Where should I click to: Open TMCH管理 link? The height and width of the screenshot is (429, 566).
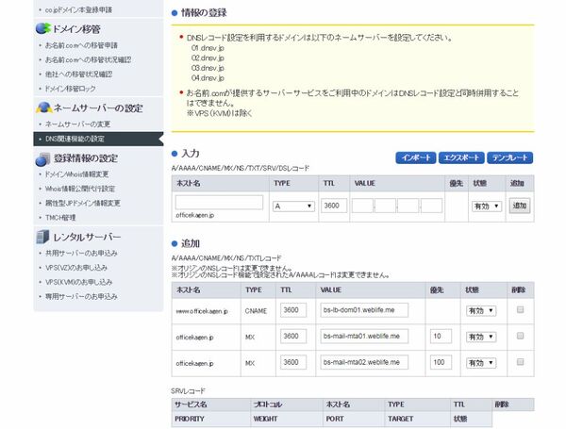60,218
